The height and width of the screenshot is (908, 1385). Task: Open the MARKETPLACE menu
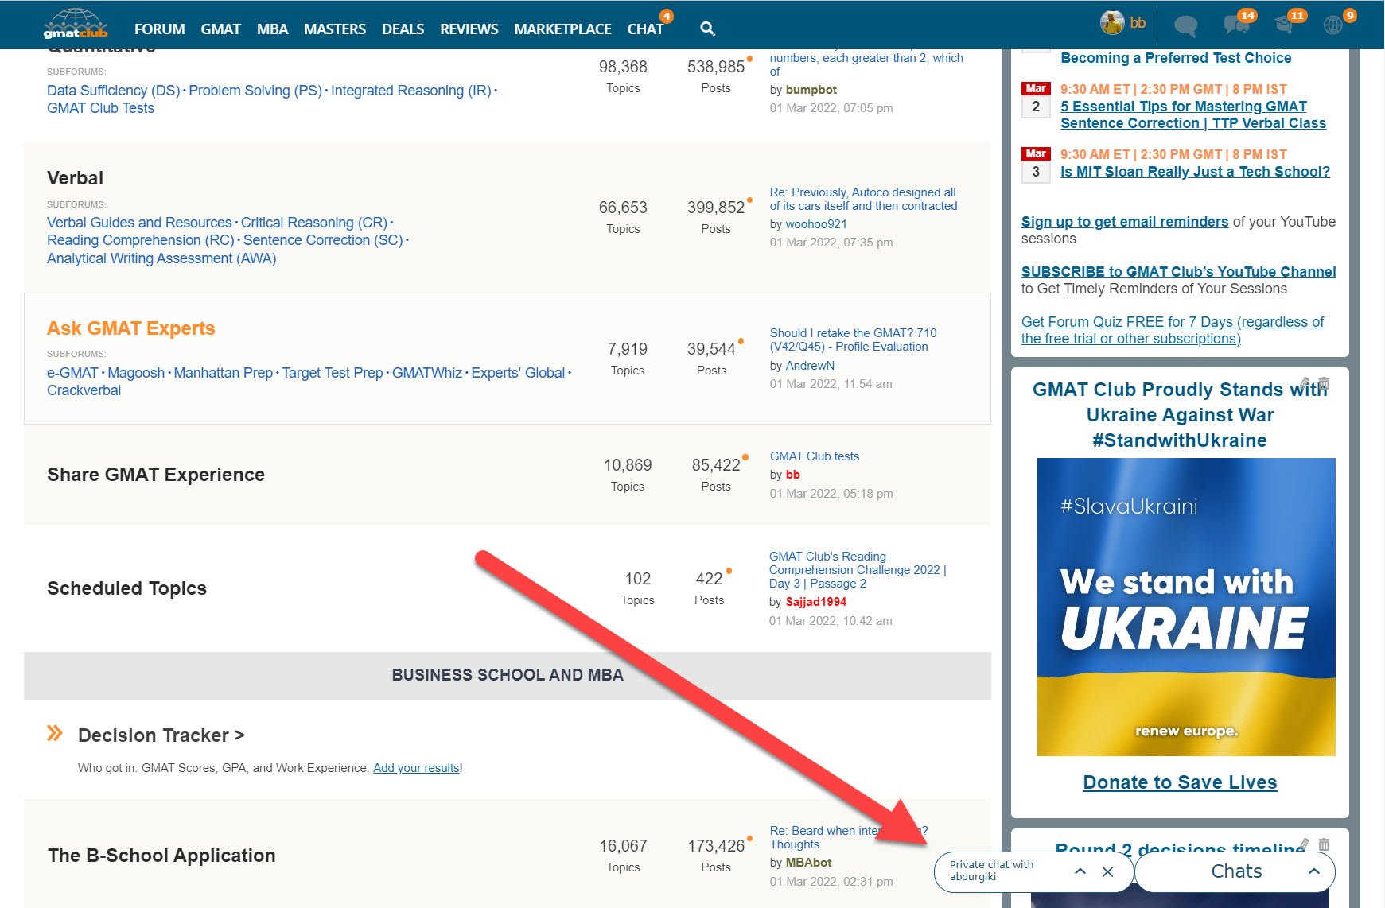pos(562,29)
